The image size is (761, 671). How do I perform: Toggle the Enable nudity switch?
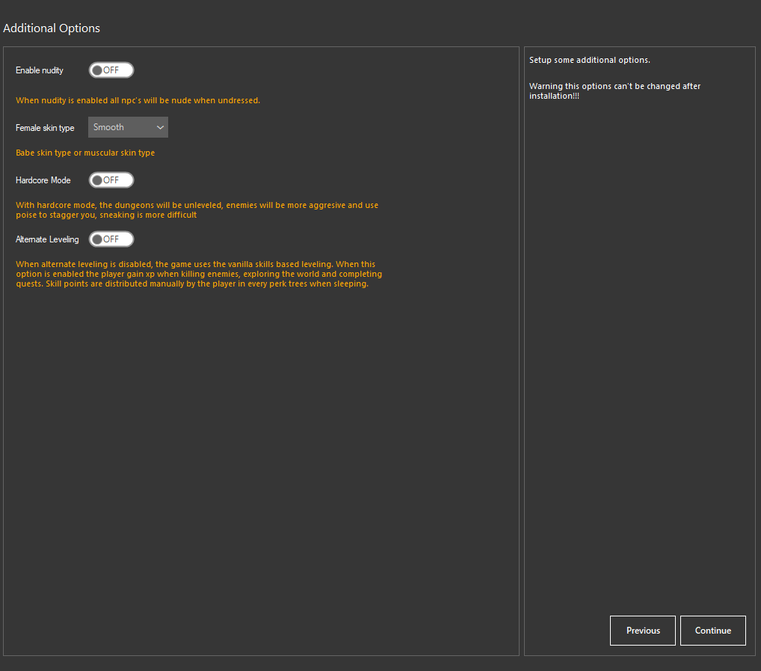click(x=111, y=70)
